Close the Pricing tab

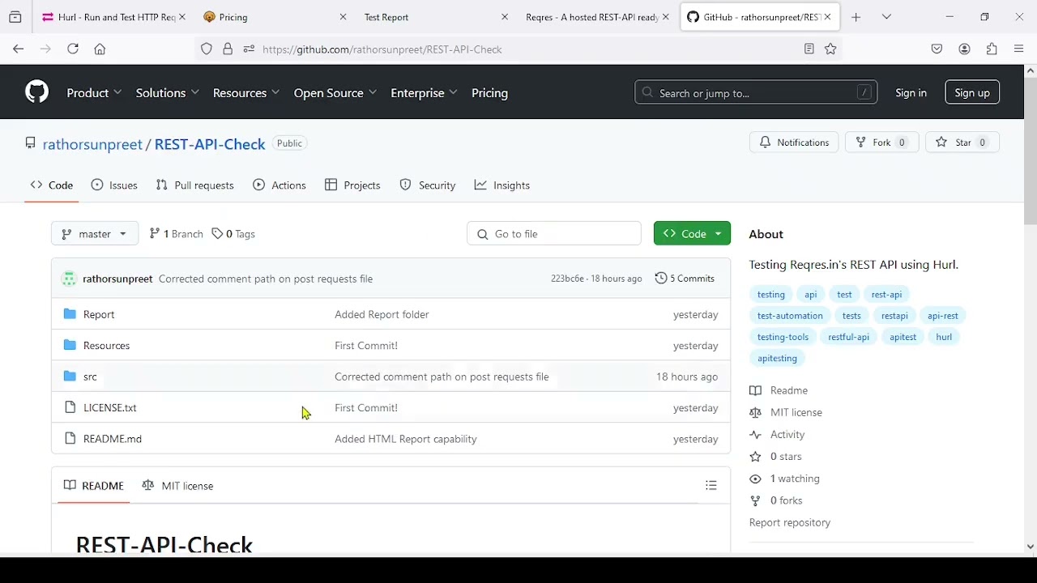pos(344,17)
